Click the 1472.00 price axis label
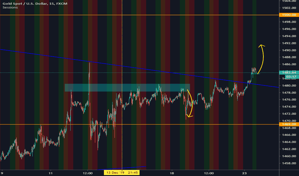Screen dimensions: 299x176 (289, 114)
